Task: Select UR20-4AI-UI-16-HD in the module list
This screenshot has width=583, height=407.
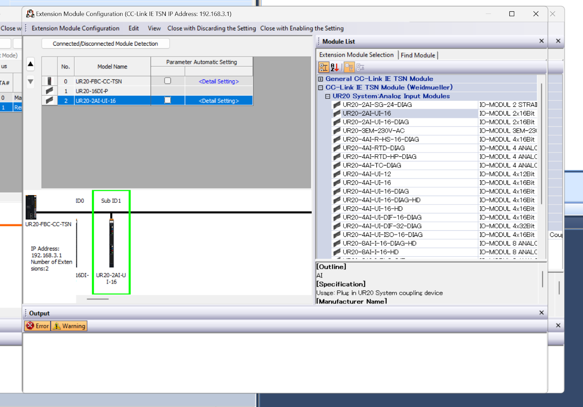Action: point(372,208)
